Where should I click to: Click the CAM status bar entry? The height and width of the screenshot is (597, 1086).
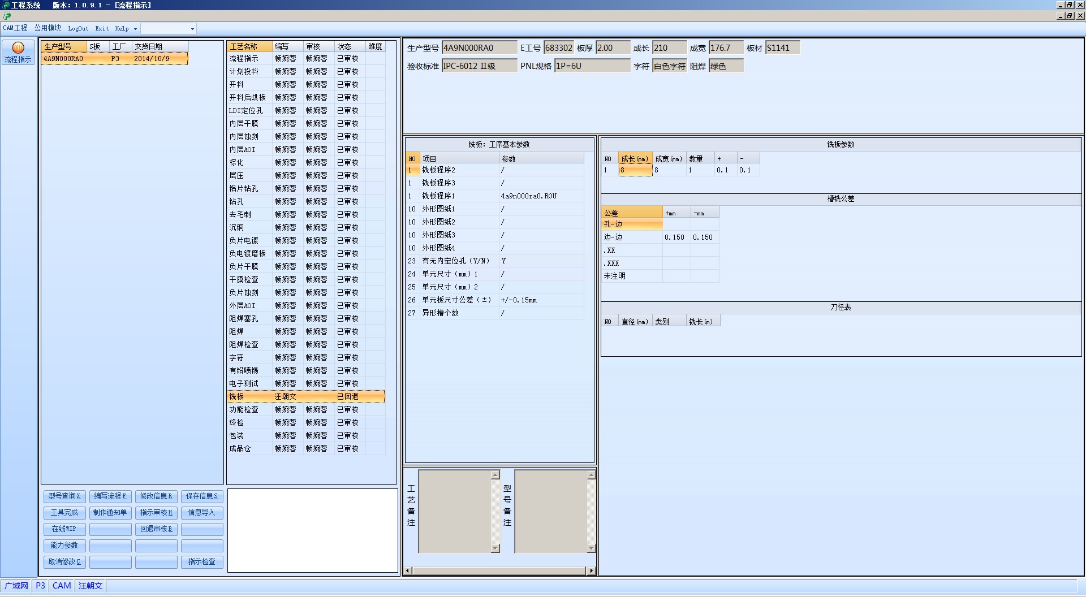[x=62, y=586]
